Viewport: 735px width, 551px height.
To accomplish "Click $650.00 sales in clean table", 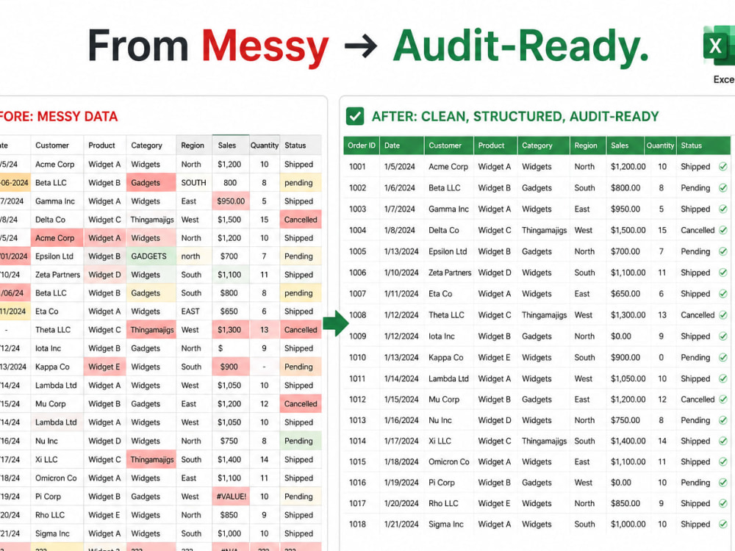I will 625,294.
